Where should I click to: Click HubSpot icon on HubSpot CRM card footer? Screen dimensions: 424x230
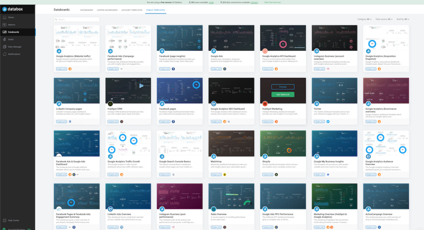pos(122,122)
